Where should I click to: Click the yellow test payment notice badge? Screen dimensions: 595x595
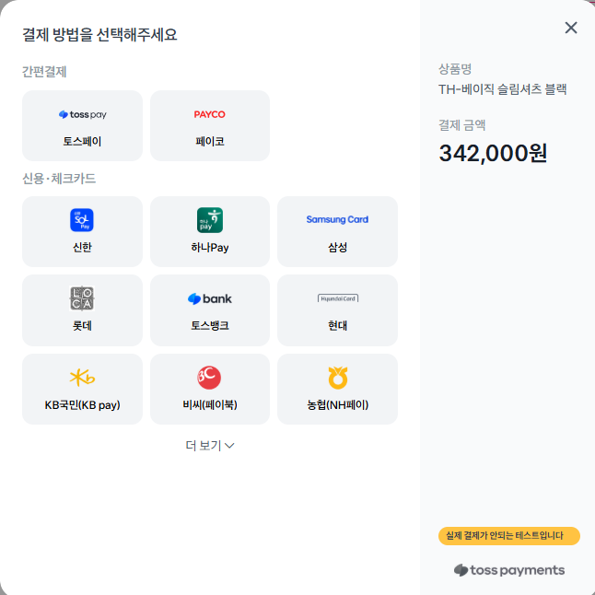[x=508, y=536]
